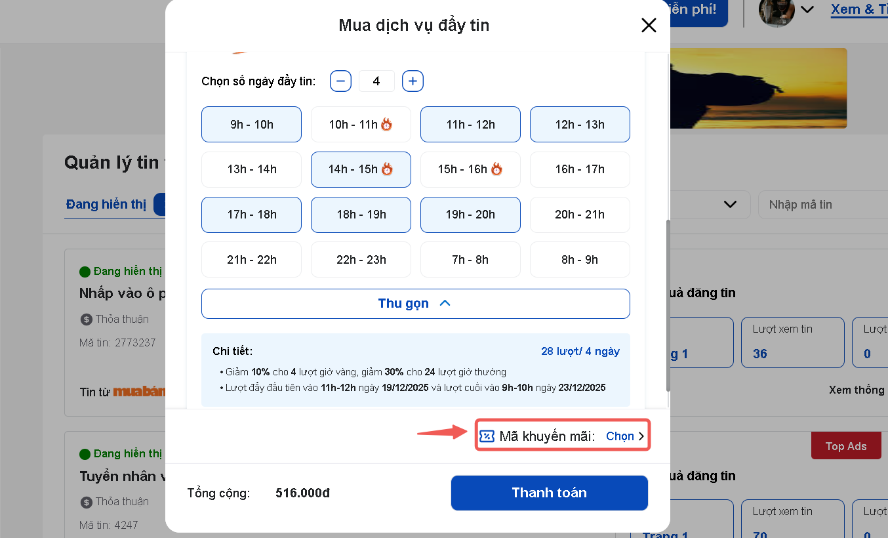This screenshot has width=888, height=538.
Task: Open promo code chooser via Chọn
Action: 625,436
